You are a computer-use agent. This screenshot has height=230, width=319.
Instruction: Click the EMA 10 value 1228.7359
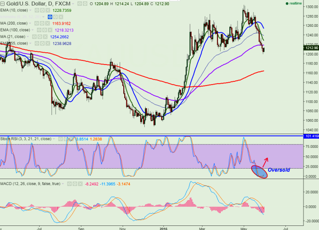(62, 10)
